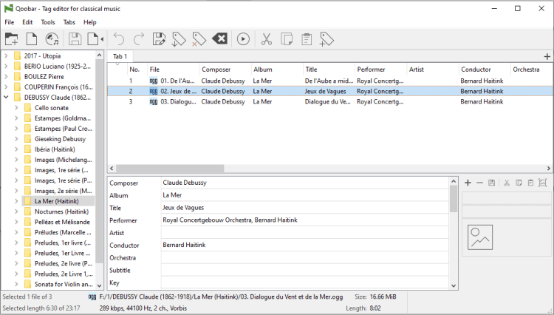Sort by the Album column header
The height and width of the screenshot is (315, 554).
(277, 70)
